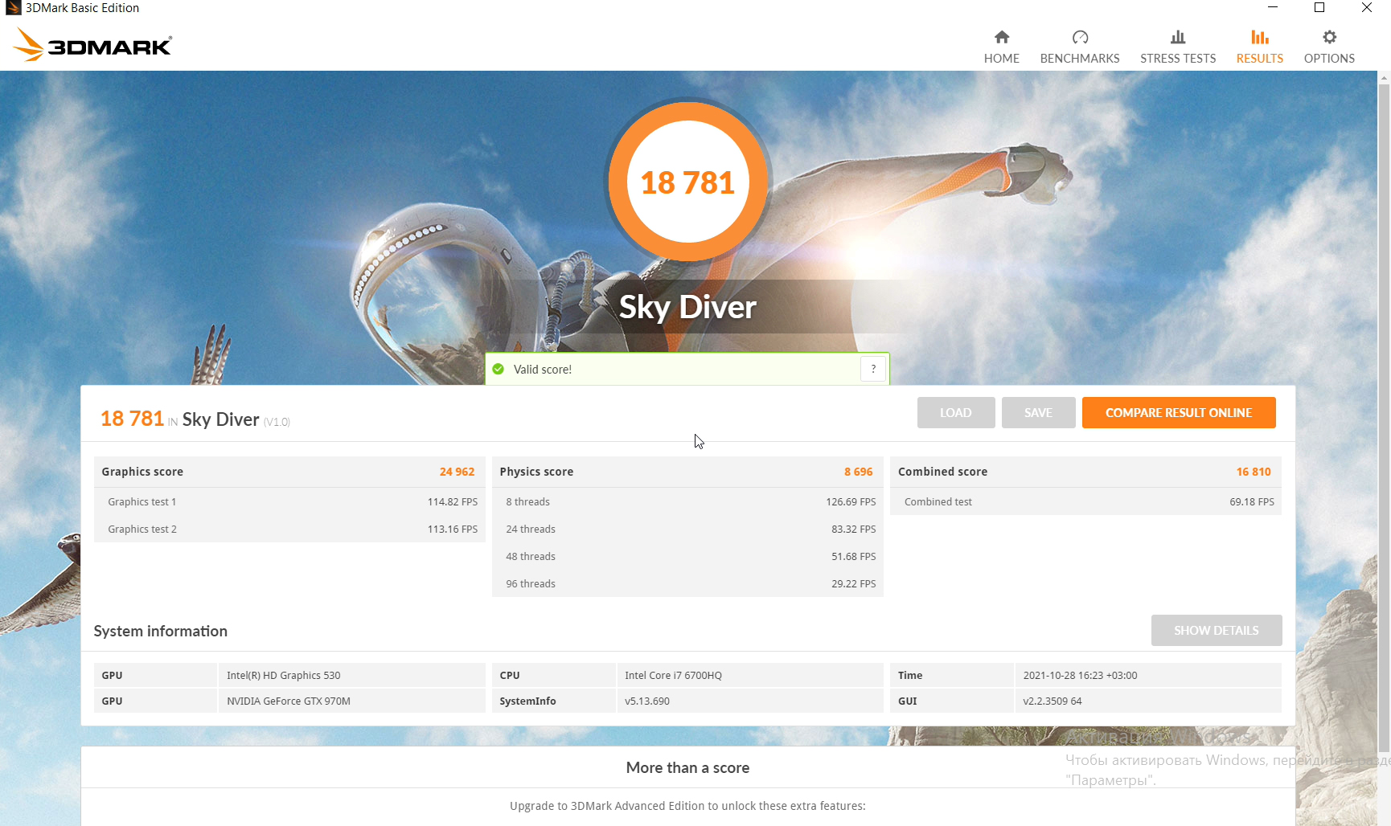Close the 3DMark window
The image size is (1391, 826).
(x=1367, y=8)
